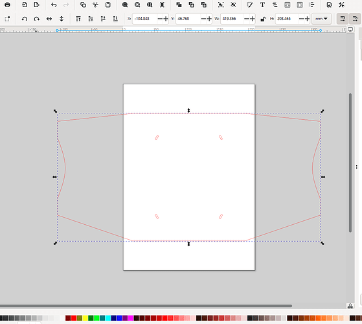Flip selected object horizontally
The width and height of the screenshot is (362, 324).
pos(49,19)
